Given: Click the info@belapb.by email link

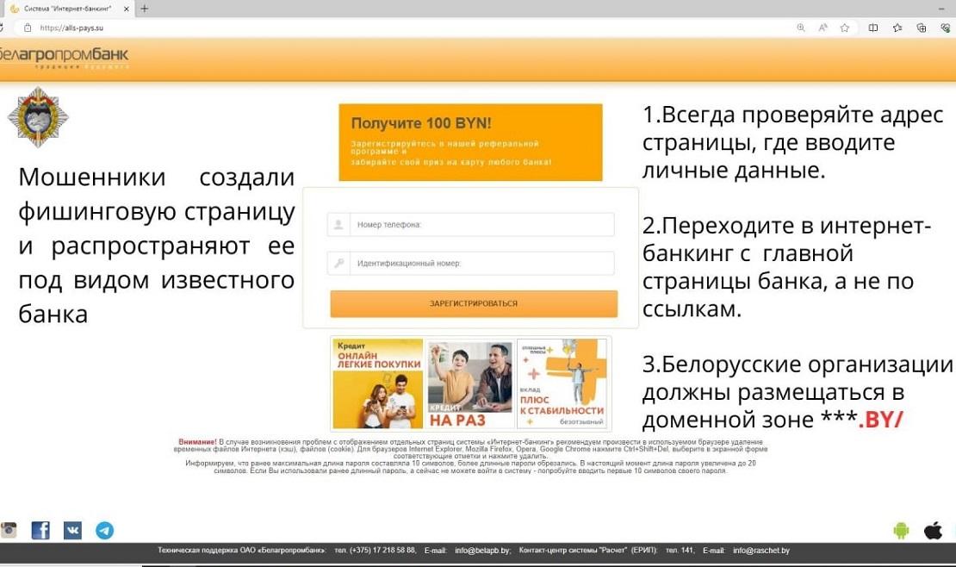Looking at the screenshot, I should 482,550.
